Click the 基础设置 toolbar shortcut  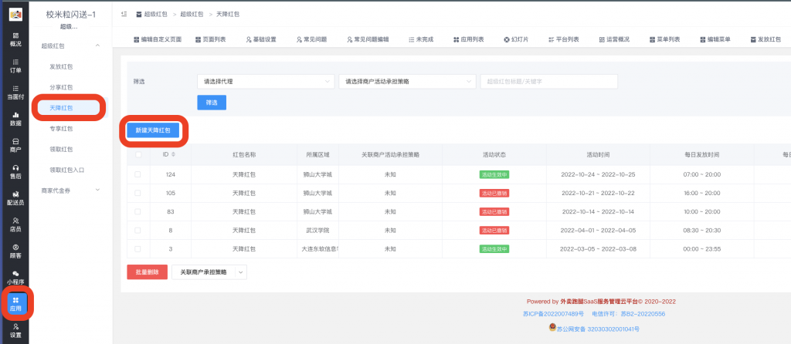[x=261, y=39]
